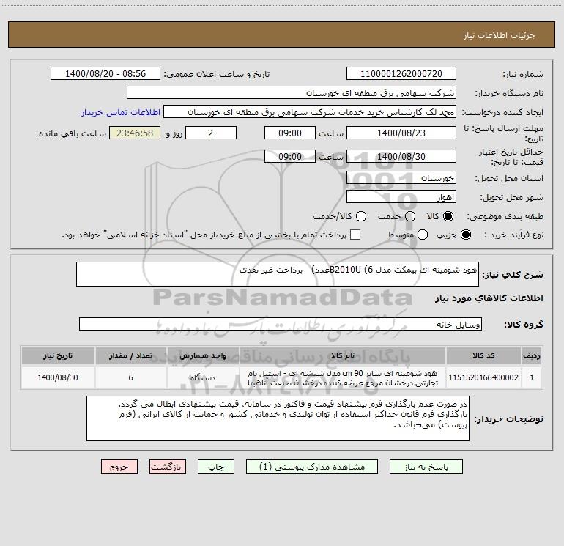Select the جزیی purchase type radio
Viewport: 564px width, 546px height.
pos(465,235)
